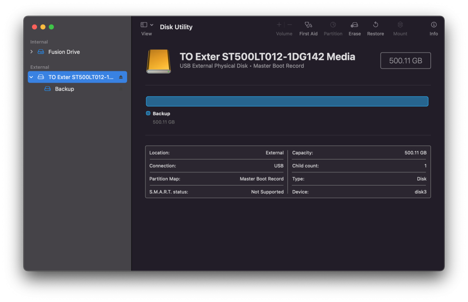Click the Capacity value 500.11 GB
The height and width of the screenshot is (302, 468).
click(x=415, y=153)
